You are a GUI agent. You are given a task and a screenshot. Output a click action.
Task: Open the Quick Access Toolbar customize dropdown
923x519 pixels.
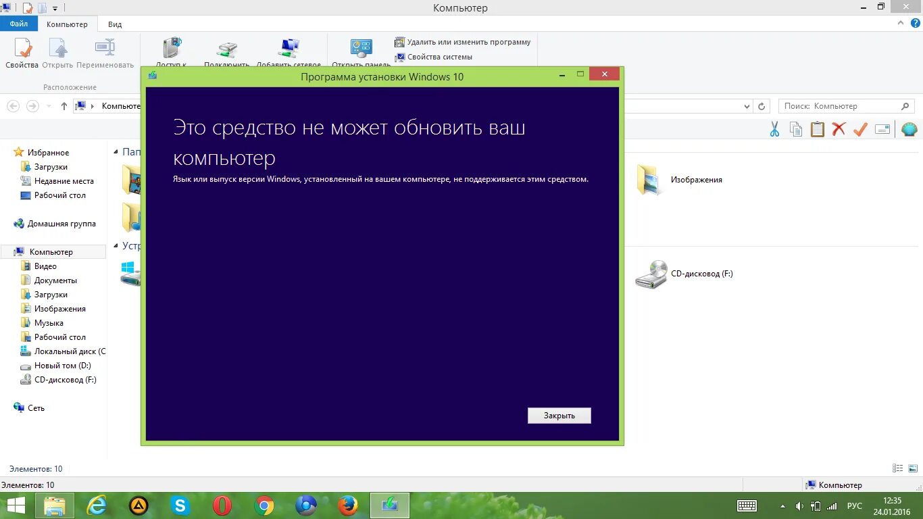(55, 8)
